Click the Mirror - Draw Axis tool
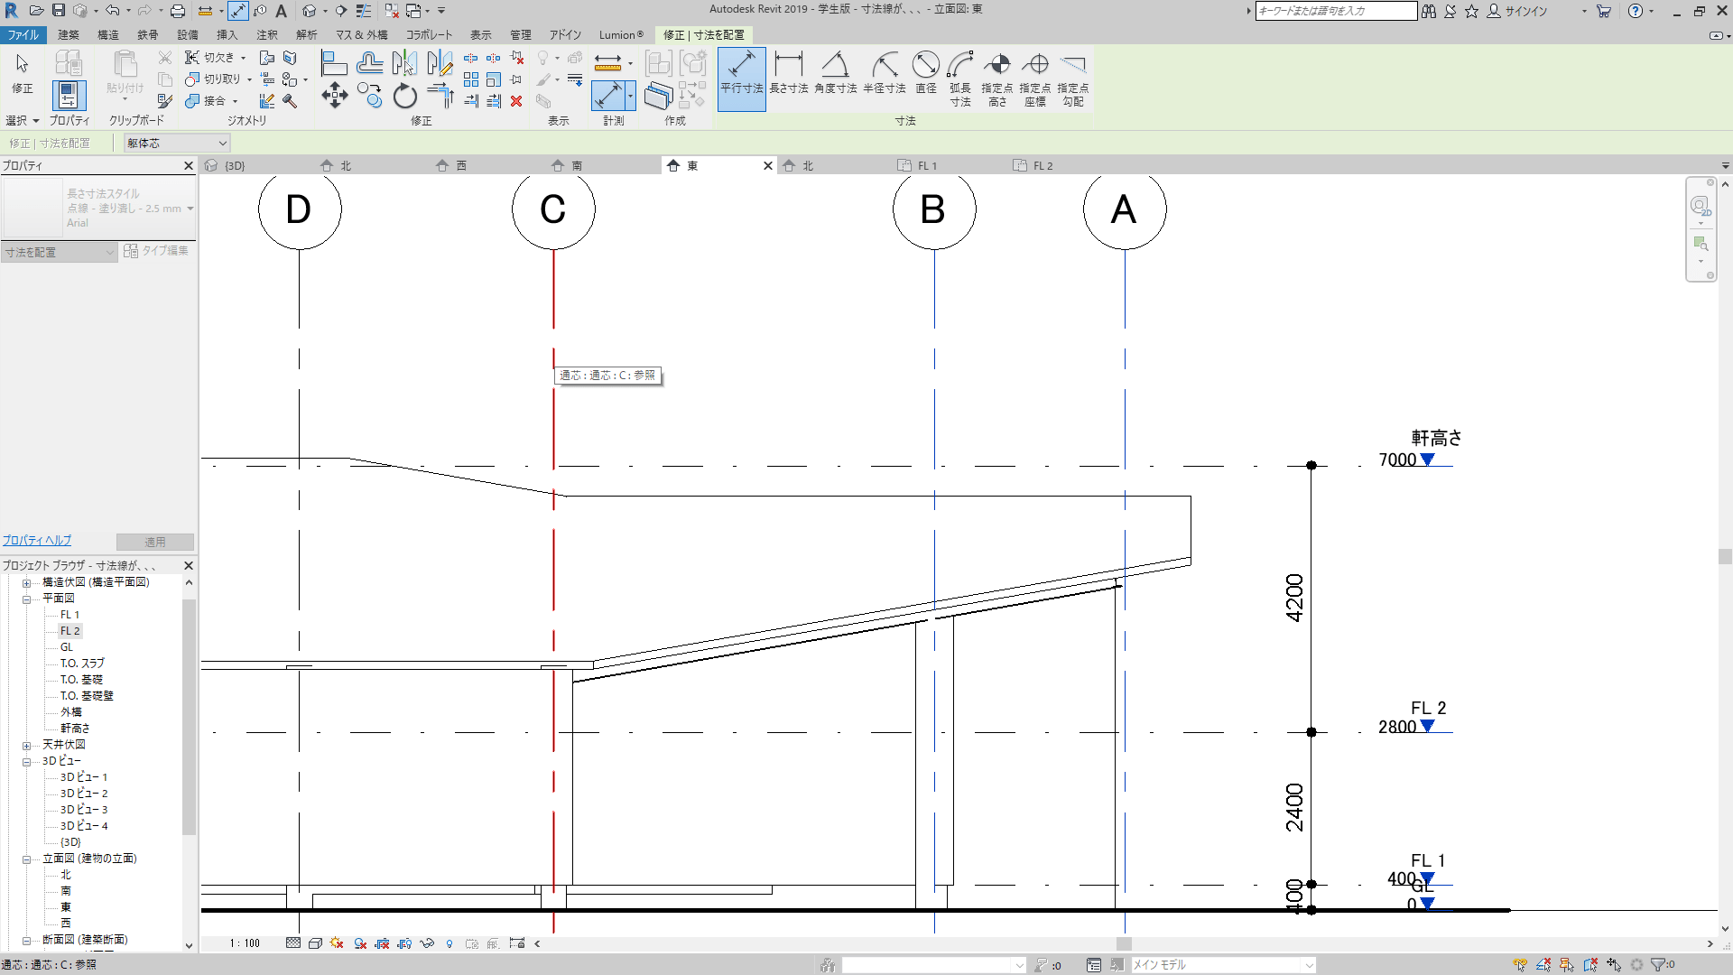The image size is (1733, 975). [440, 63]
